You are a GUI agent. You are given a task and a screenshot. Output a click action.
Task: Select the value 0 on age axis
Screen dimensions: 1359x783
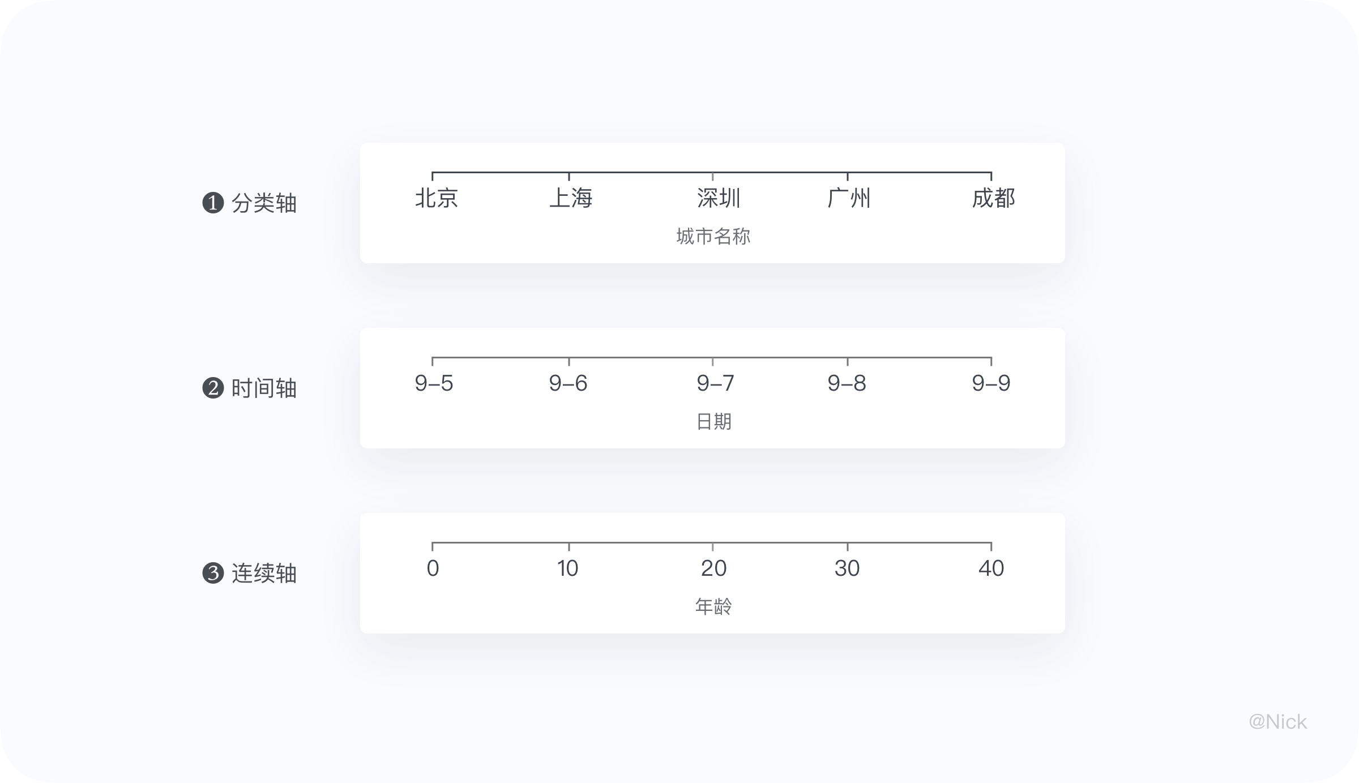pos(433,568)
